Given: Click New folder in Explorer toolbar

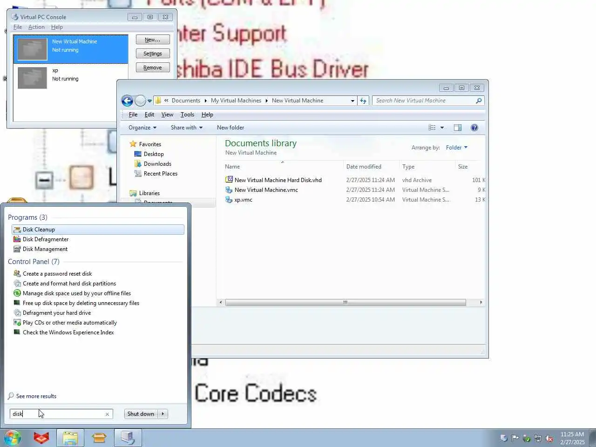Looking at the screenshot, I should (x=230, y=128).
